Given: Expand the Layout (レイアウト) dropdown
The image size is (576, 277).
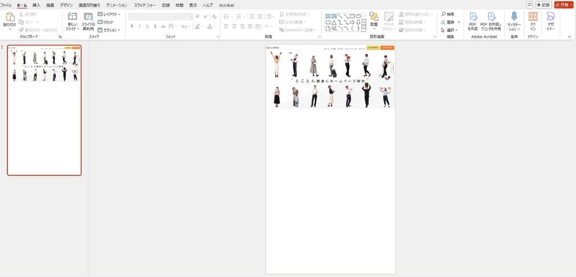Looking at the screenshot, I should click(x=109, y=14).
